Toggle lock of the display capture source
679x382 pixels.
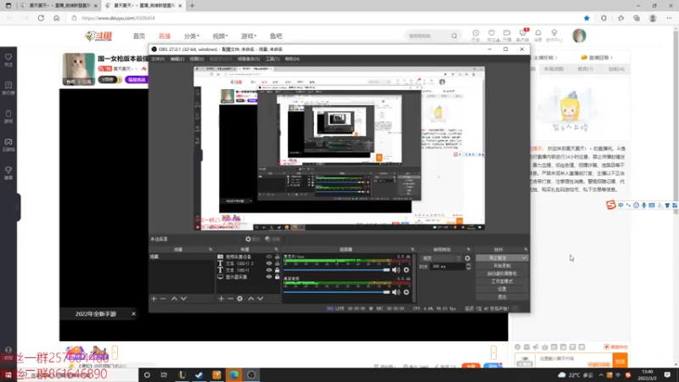[278, 277]
